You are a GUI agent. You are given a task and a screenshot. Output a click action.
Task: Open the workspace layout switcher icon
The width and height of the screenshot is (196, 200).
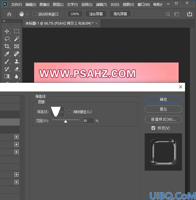click(x=177, y=14)
